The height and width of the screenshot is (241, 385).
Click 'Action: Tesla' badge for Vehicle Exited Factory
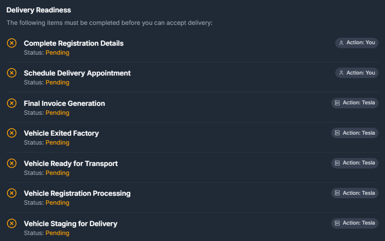(355, 133)
